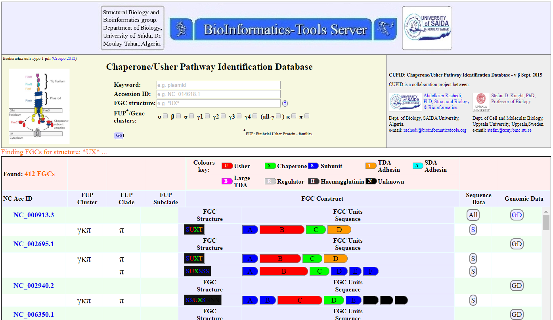
Task: Open accession link NC_002695.1
Action: coord(34,244)
